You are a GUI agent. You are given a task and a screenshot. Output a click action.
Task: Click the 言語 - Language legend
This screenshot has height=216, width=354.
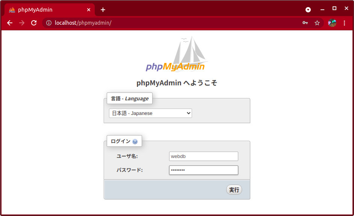[x=130, y=98]
